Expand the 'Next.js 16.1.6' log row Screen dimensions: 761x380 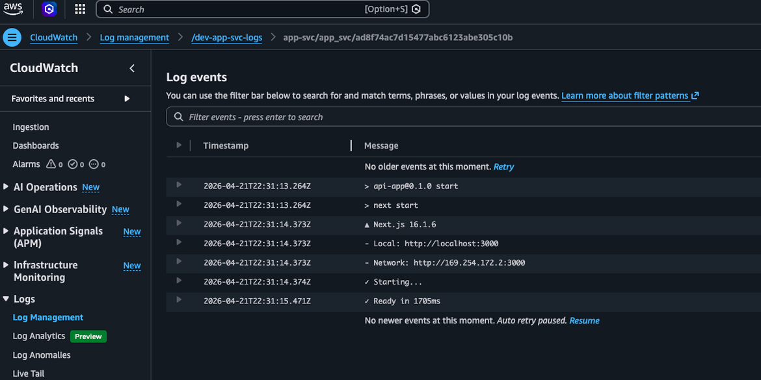pos(179,223)
